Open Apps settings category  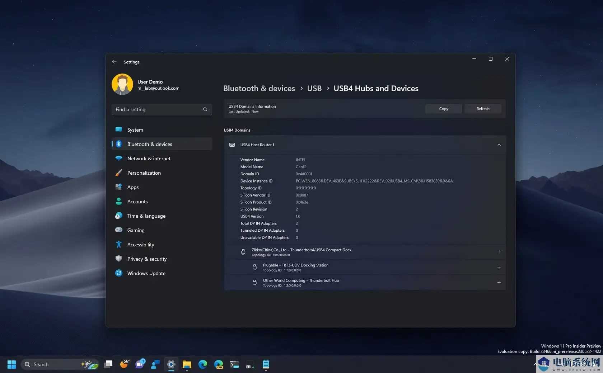[x=162, y=187]
